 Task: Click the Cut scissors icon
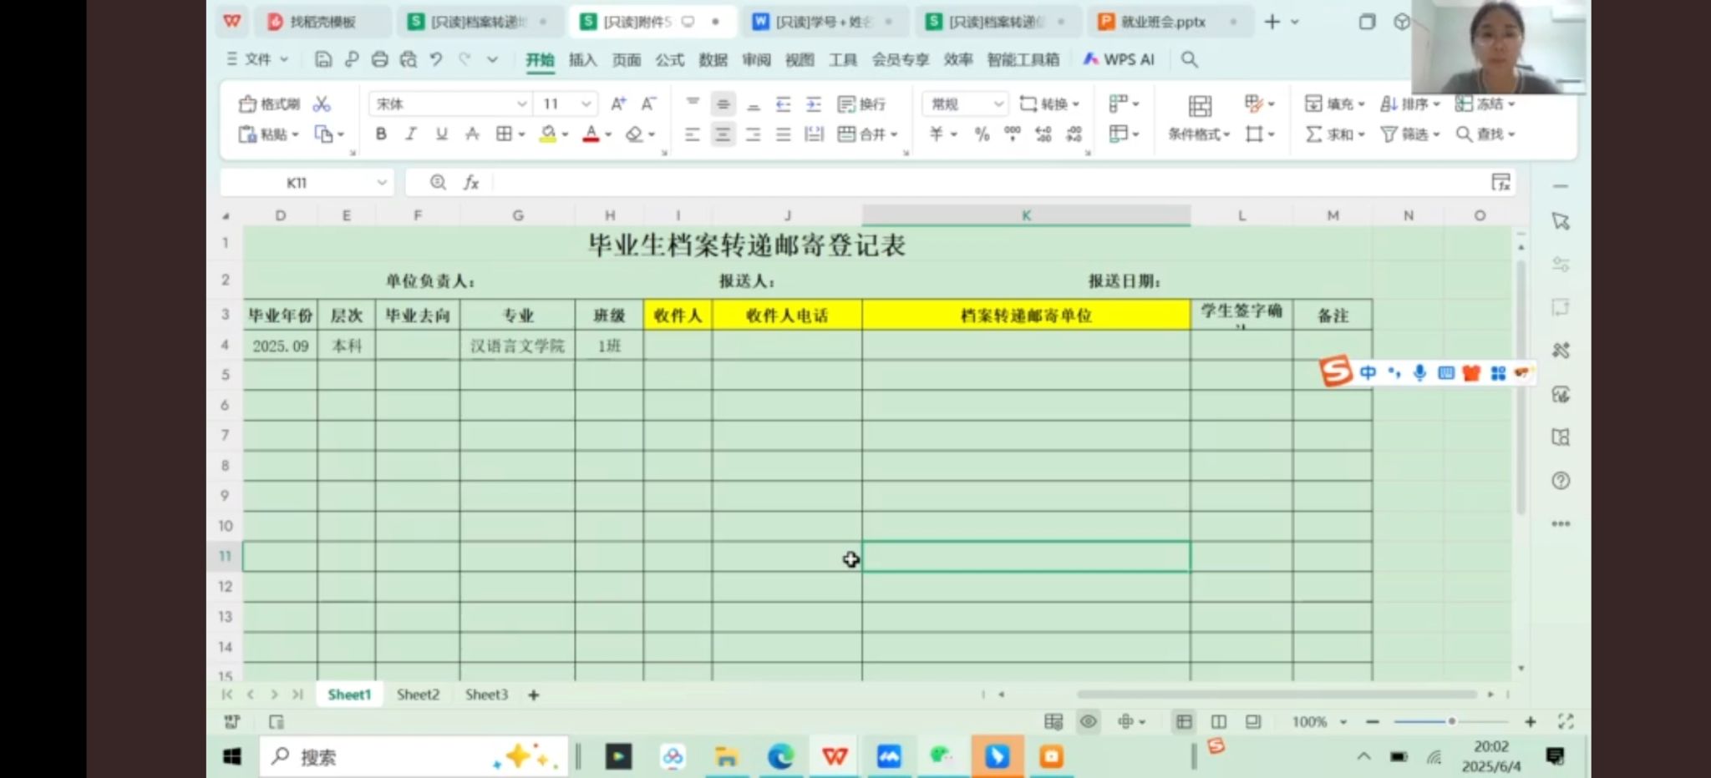click(322, 104)
